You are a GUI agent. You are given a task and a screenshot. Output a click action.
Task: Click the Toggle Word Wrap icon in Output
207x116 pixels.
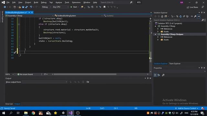coord(88,82)
